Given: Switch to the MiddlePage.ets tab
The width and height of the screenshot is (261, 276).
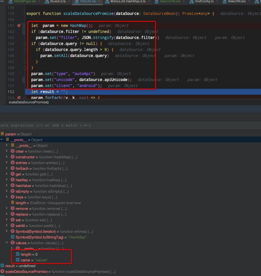Looking at the screenshot, I should [25, 1].
